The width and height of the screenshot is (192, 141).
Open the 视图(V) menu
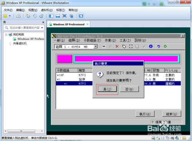pos(33,10)
